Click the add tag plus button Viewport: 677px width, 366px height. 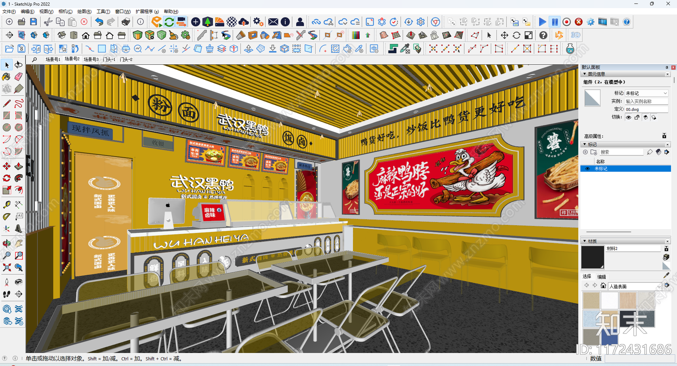click(586, 152)
